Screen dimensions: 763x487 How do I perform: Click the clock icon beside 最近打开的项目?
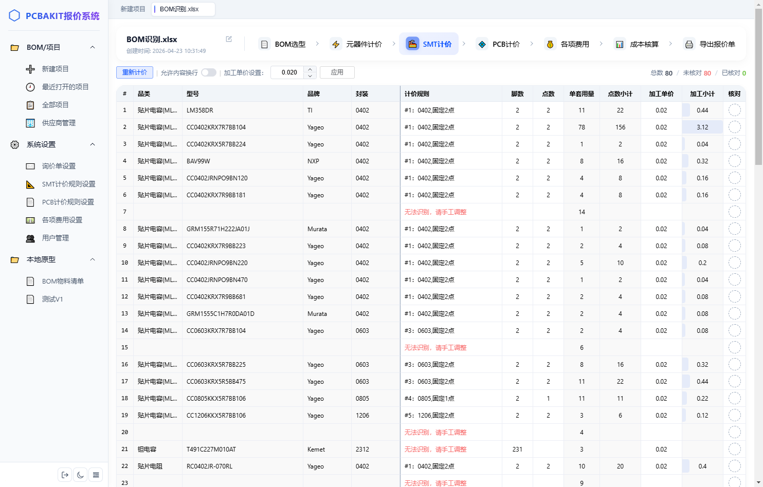[30, 87]
